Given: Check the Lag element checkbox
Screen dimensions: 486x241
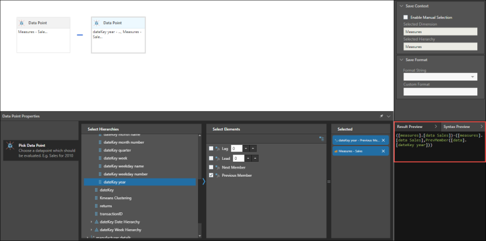Looking at the screenshot, I should click(x=211, y=149).
